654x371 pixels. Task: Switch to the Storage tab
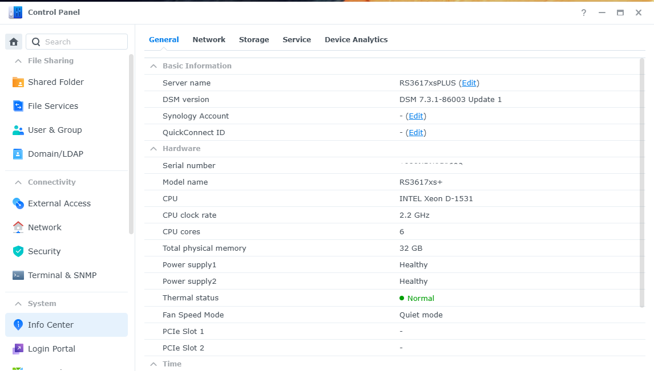pyautogui.click(x=254, y=39)
